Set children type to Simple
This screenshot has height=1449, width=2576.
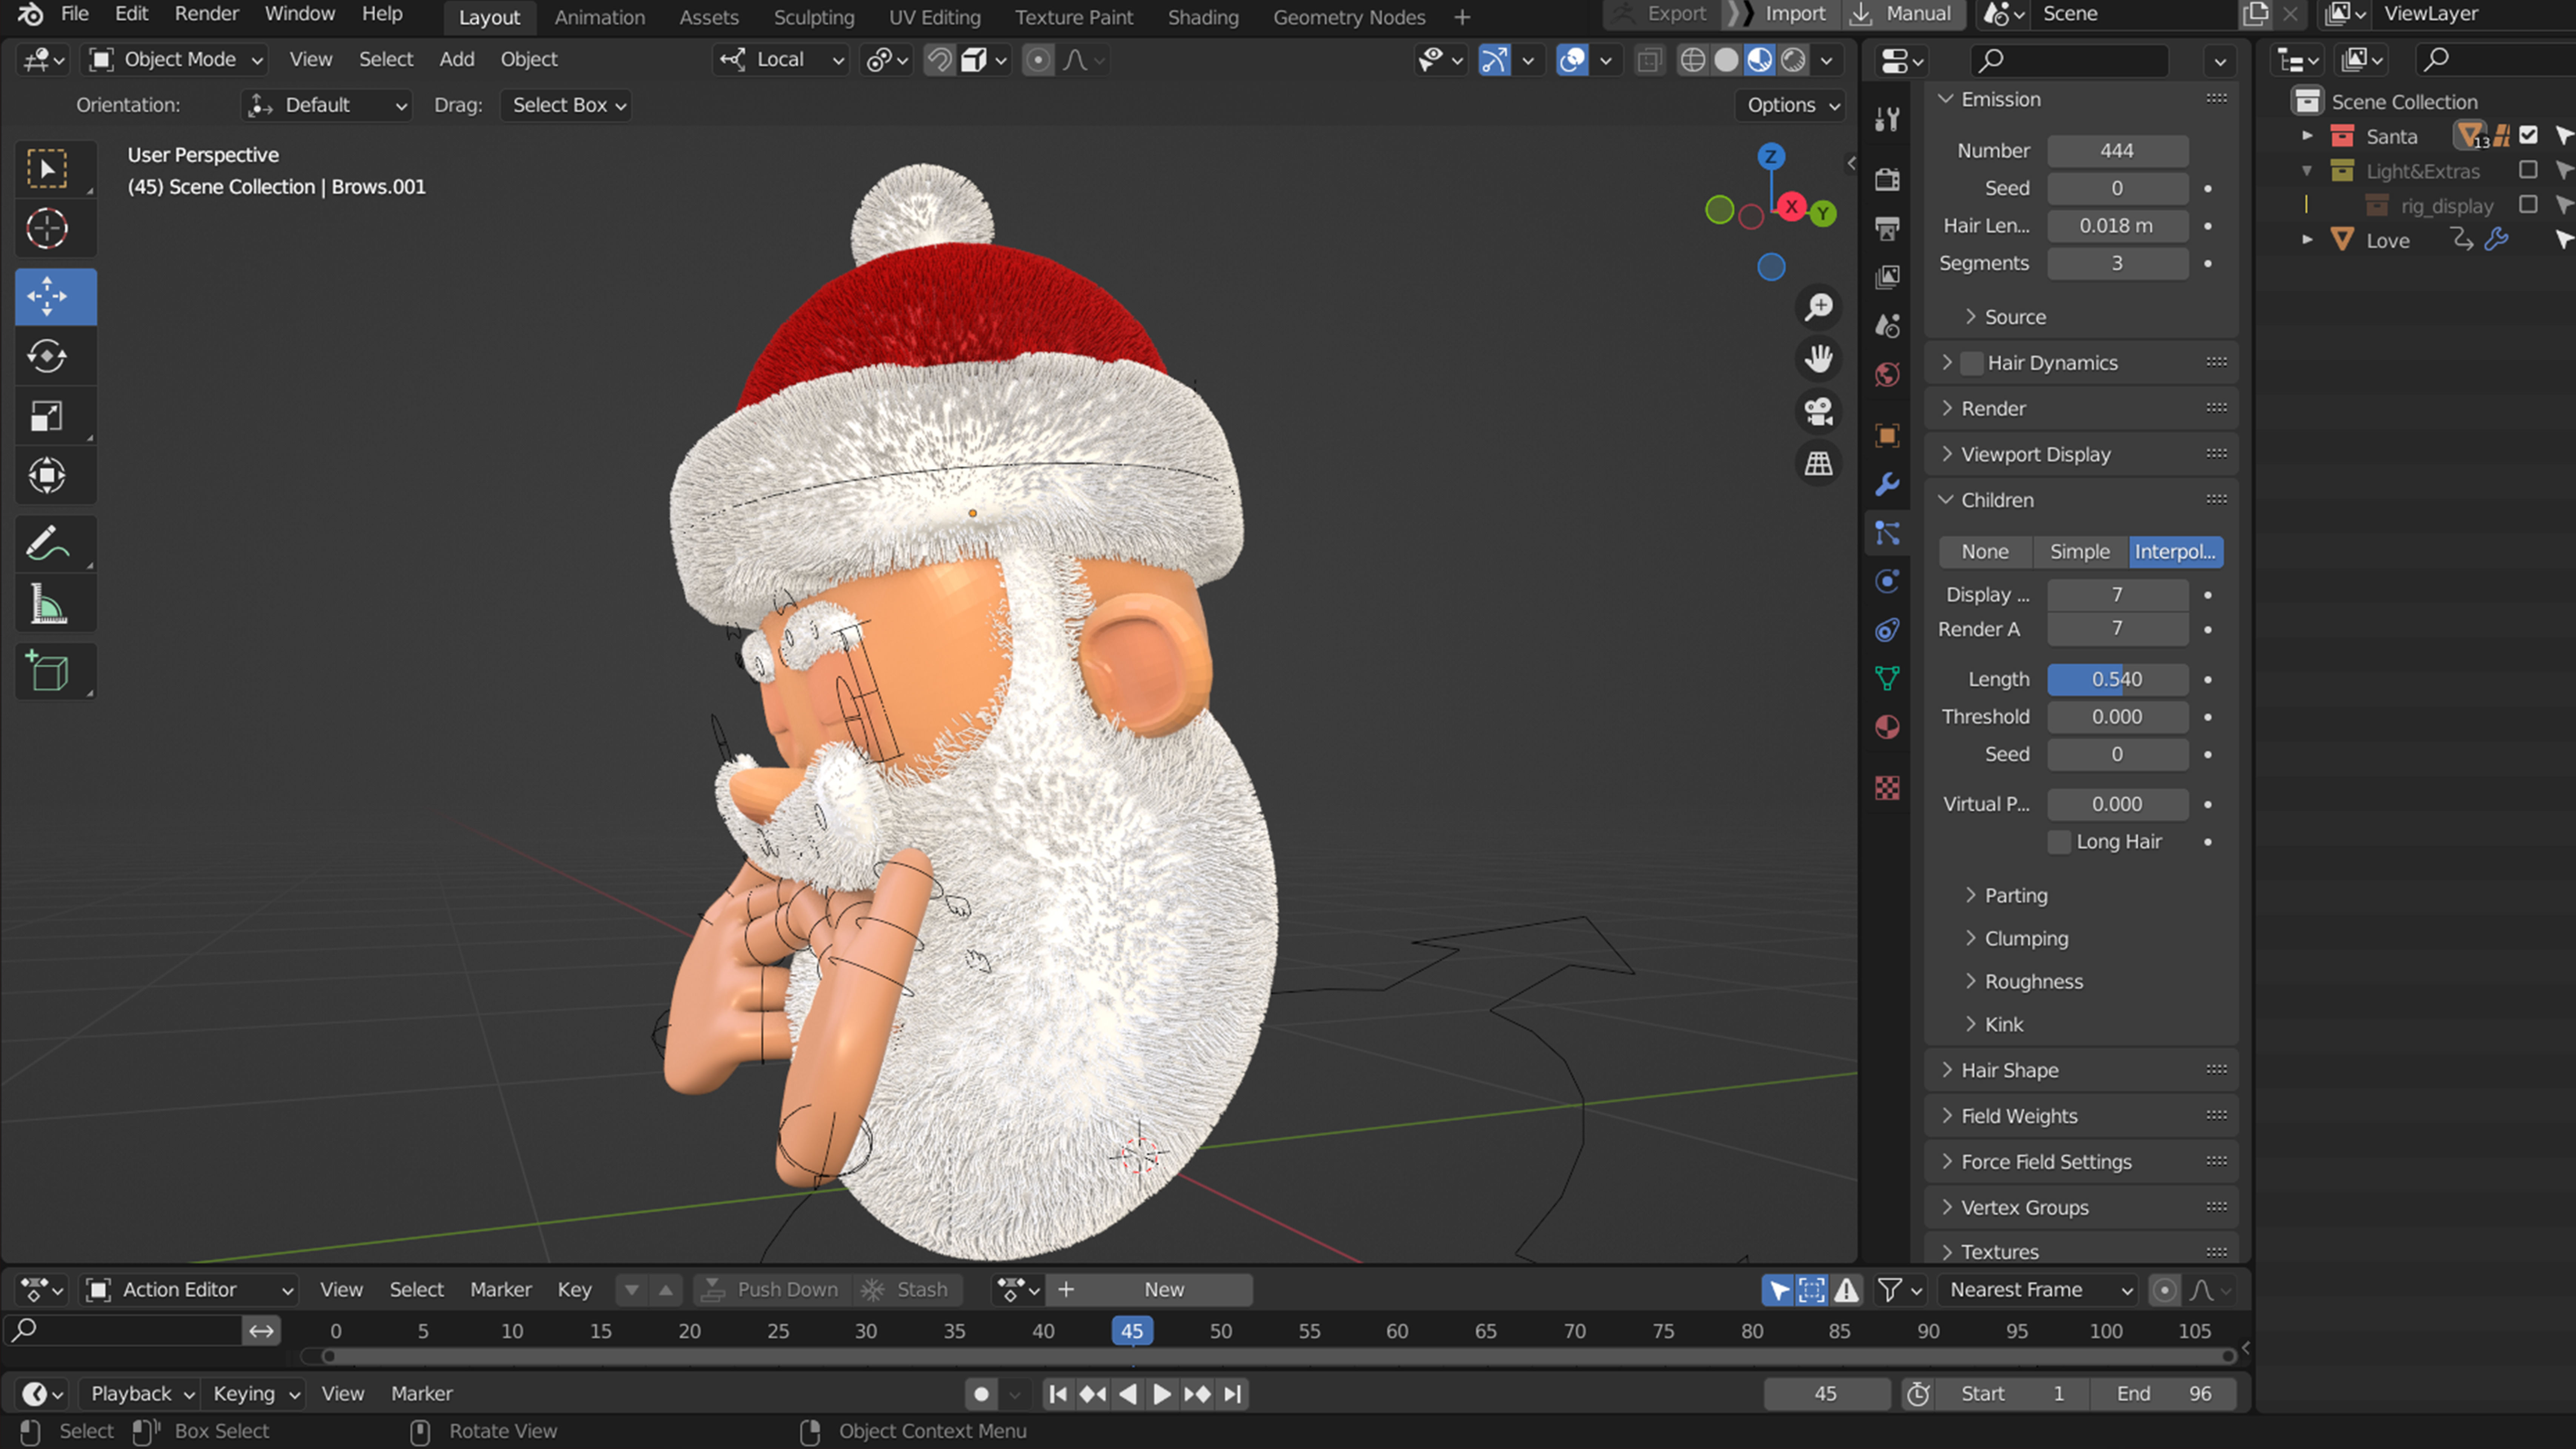point(2080,552)
